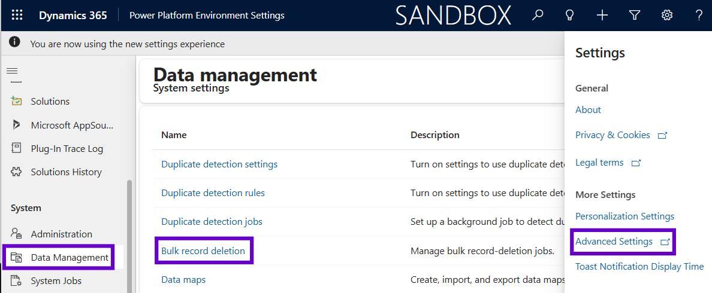Open the app launcher waffle icon
The image size is (712, 293).
(x=17, y=16)
